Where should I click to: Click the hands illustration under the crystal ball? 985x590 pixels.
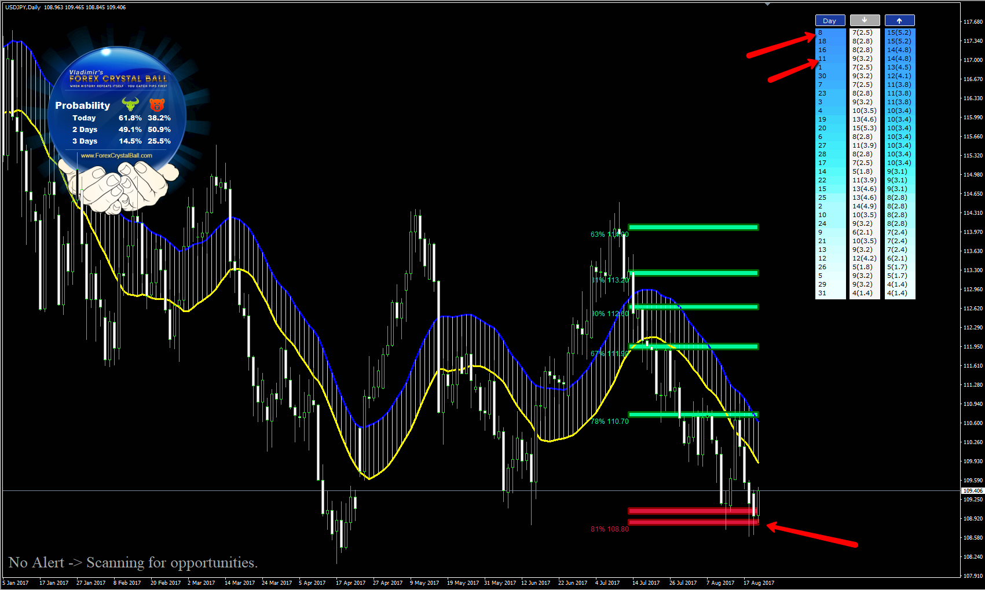click(122, 186)
